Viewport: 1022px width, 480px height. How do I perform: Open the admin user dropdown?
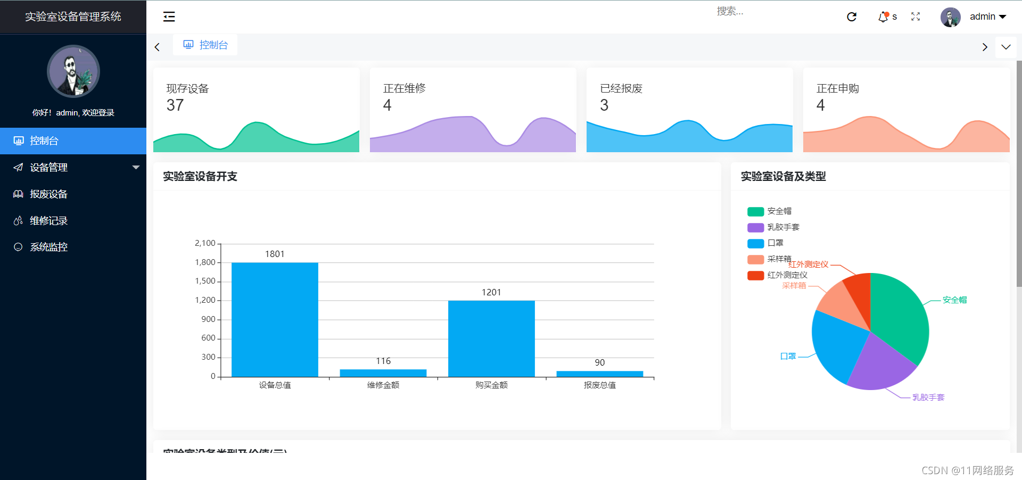(988, 16)
